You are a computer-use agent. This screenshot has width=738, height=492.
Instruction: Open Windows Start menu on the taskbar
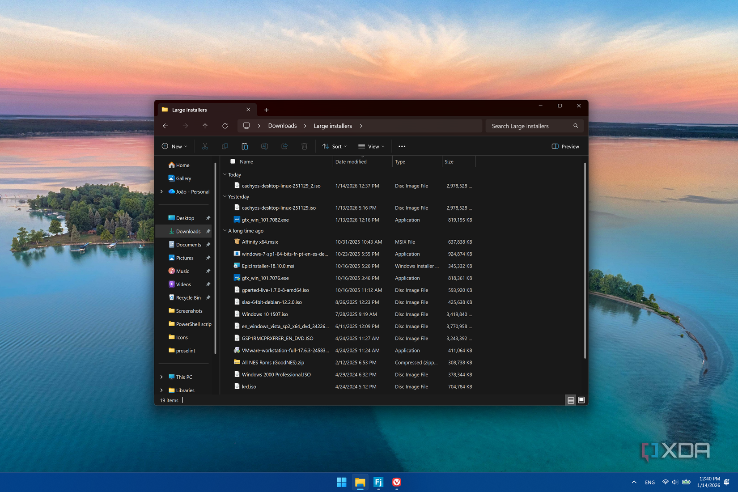click(342, 482)
